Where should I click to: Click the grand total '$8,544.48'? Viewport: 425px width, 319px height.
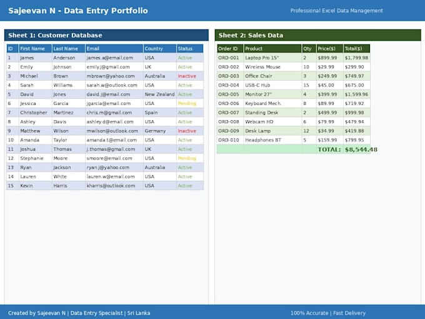[361, 149]
